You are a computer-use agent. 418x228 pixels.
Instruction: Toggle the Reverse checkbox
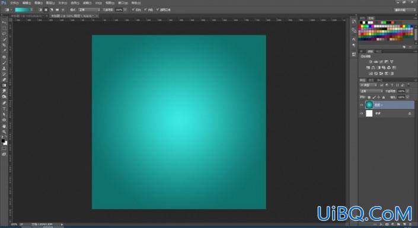click(x=133, y=9)
